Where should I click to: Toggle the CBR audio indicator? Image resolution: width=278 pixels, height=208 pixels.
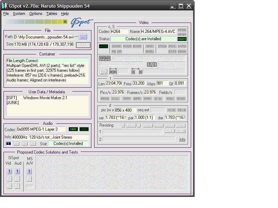coord(73,129)
